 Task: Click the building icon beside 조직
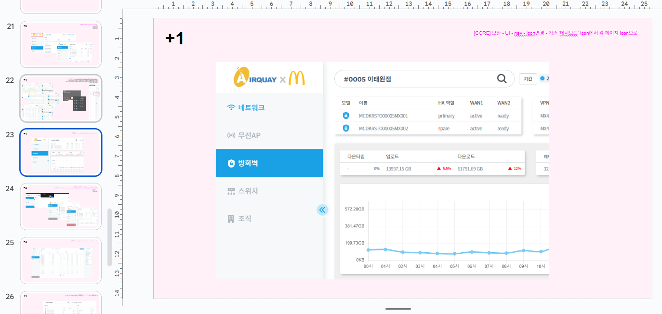231,219
